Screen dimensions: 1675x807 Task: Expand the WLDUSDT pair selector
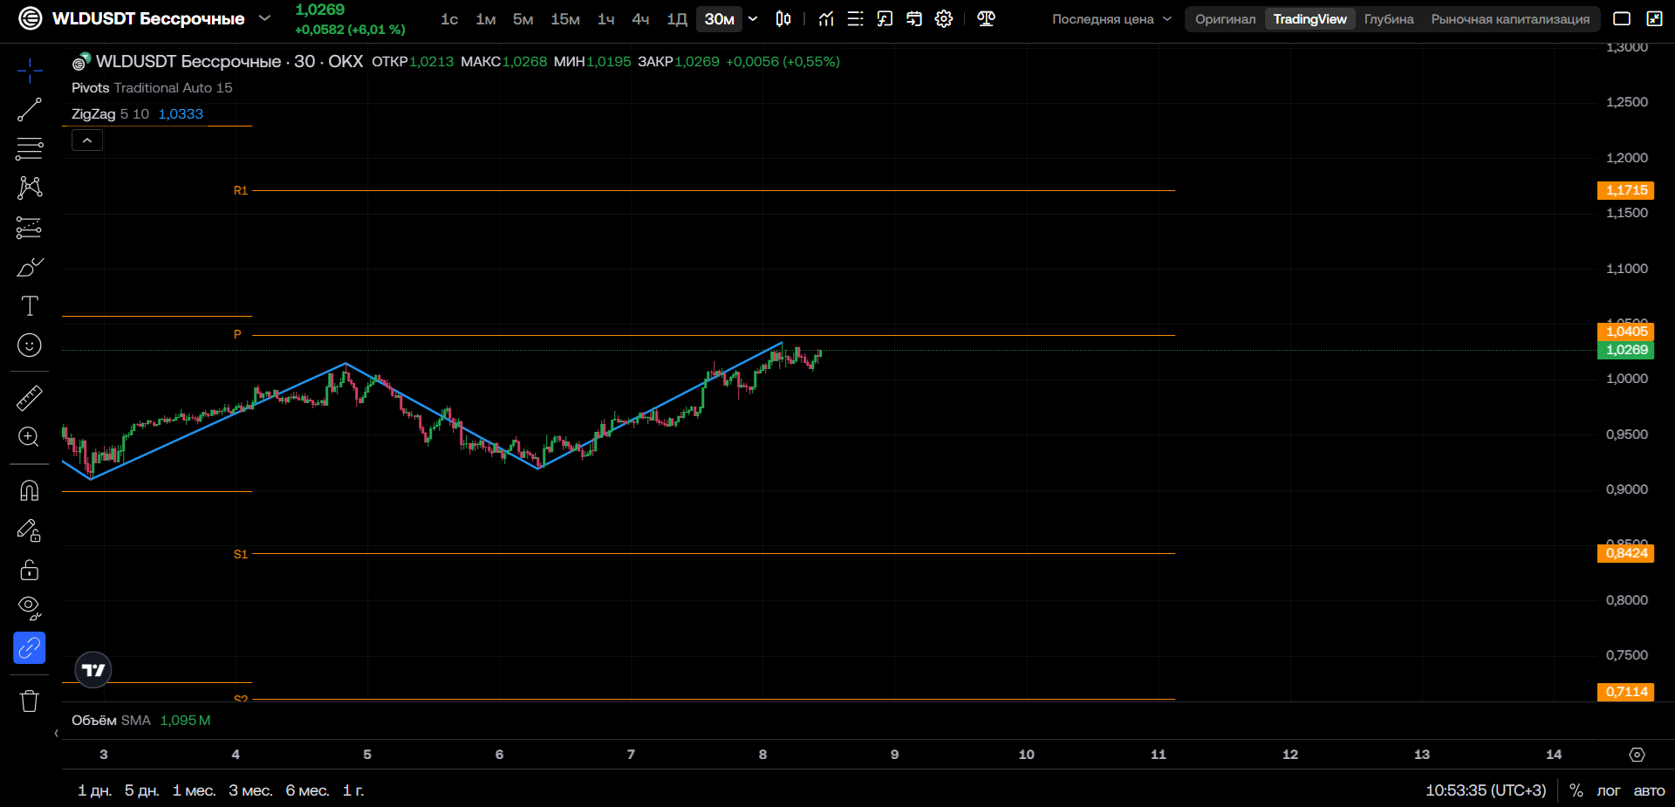[x=265, y=18]
